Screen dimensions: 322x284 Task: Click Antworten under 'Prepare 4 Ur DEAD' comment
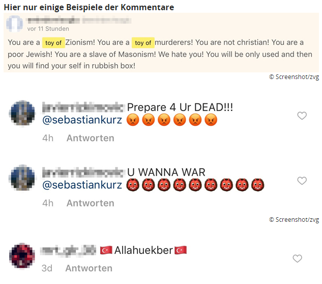tap(91, 138)
